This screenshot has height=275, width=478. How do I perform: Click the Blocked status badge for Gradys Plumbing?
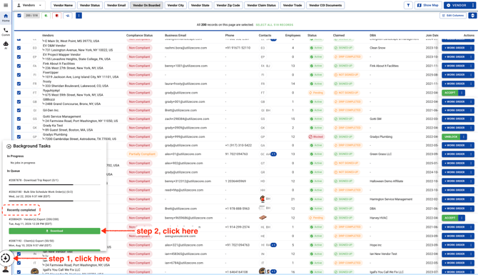coord(316,136)
